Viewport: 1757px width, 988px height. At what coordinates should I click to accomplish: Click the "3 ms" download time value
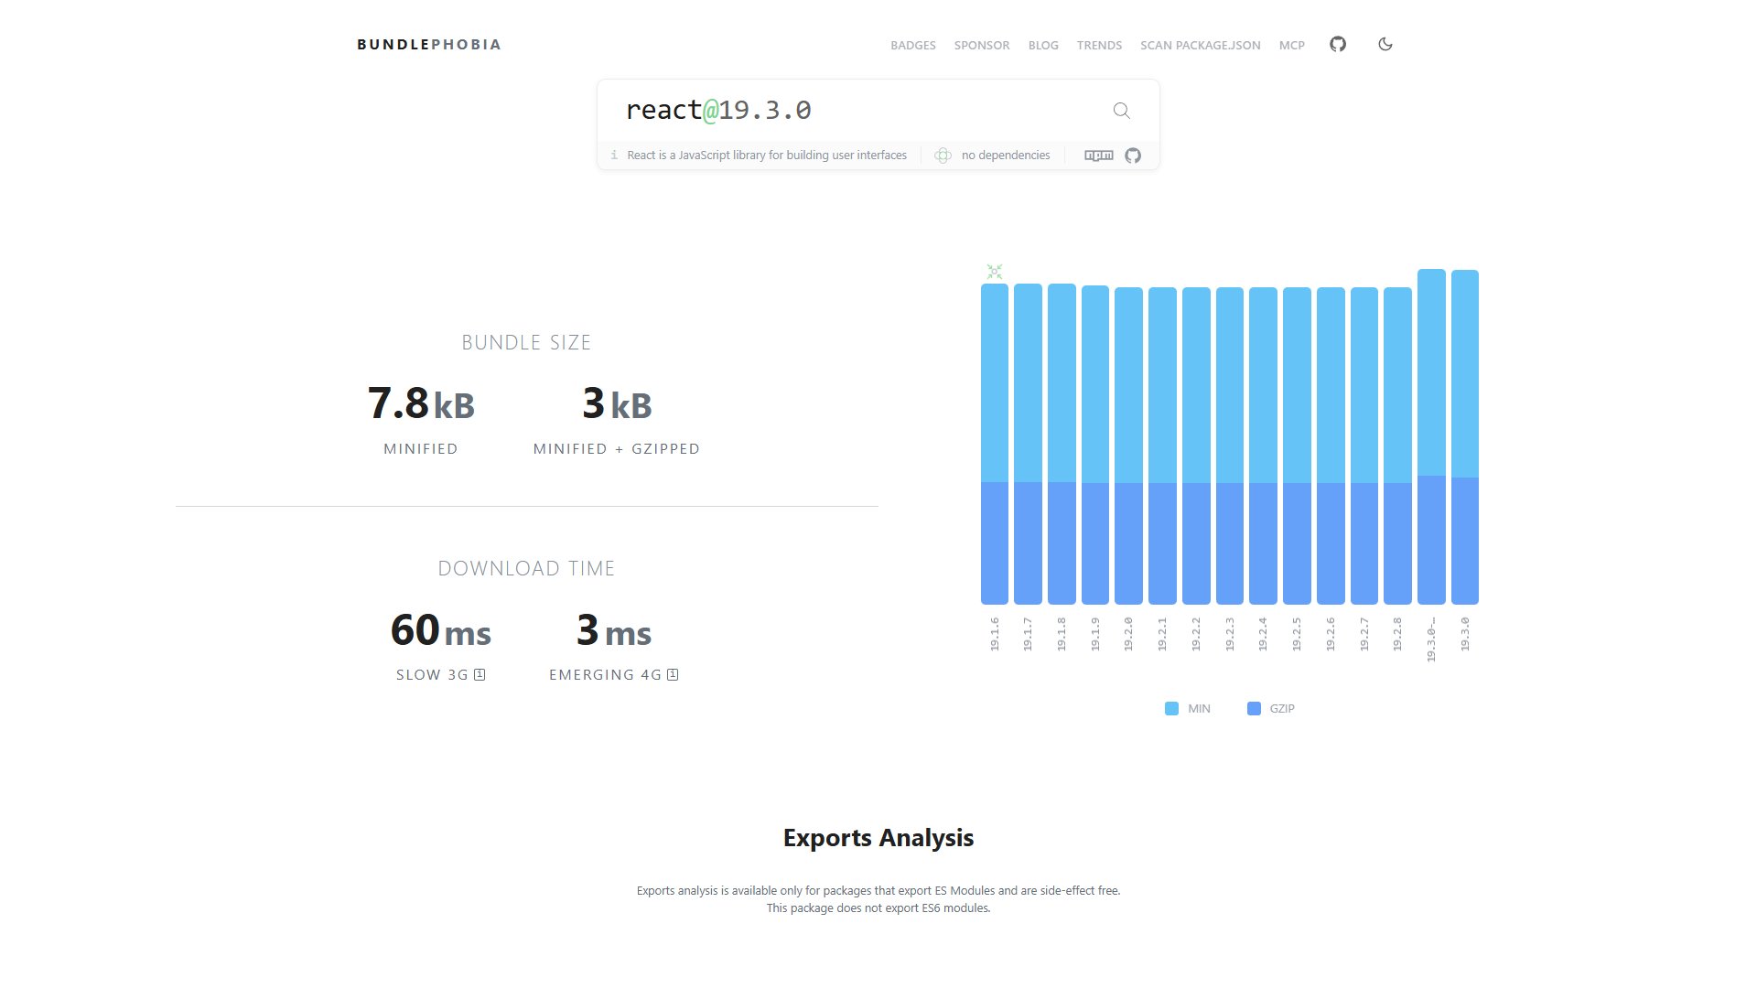click(614, 630)
